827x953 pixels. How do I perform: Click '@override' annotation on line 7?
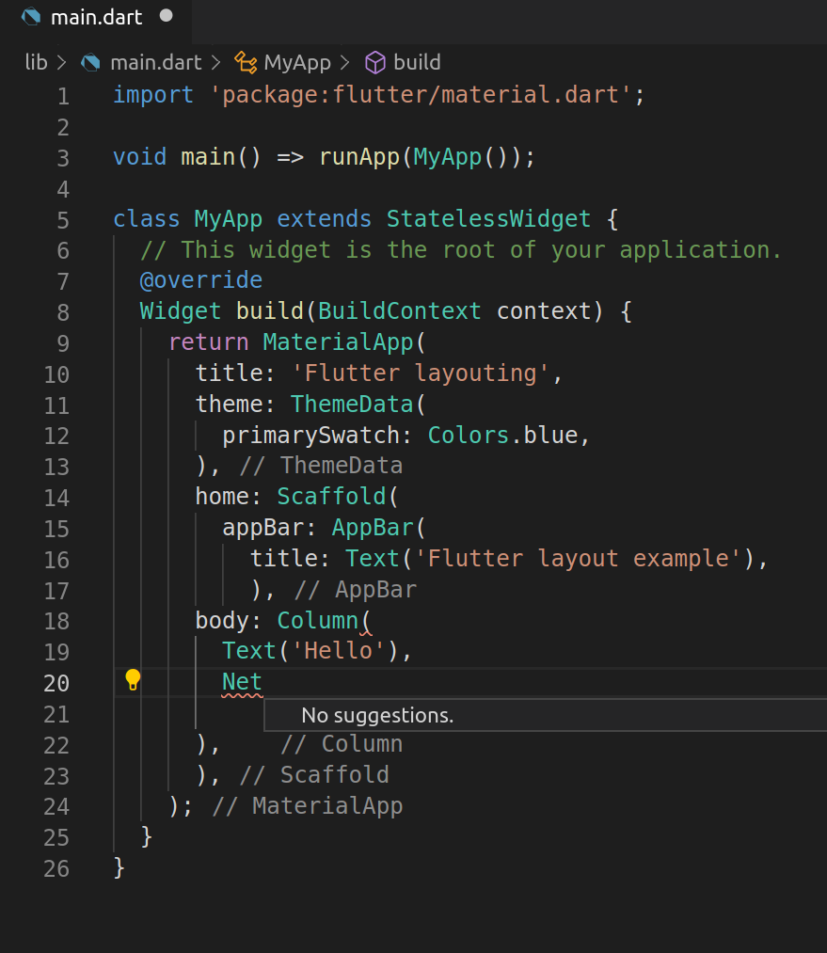tap(201, 280)
